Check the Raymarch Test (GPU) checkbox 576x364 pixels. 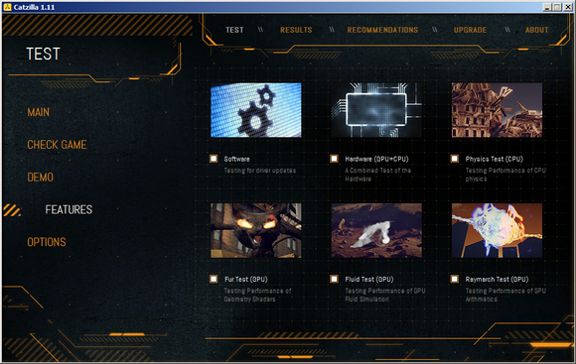(455, 279)
